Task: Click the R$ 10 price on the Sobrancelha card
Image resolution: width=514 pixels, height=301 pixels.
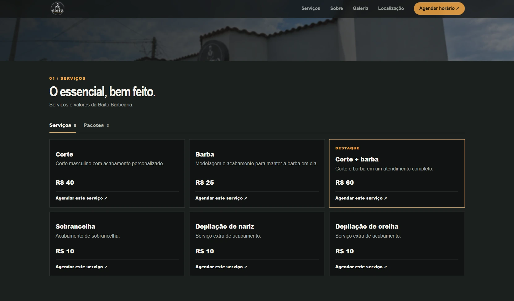Action: click(x=65, y=251)
